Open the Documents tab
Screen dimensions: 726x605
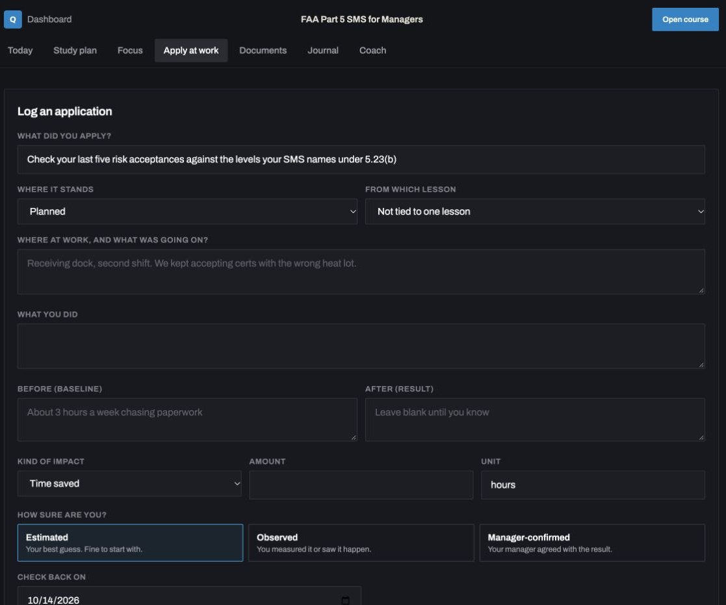click(263, 51)
